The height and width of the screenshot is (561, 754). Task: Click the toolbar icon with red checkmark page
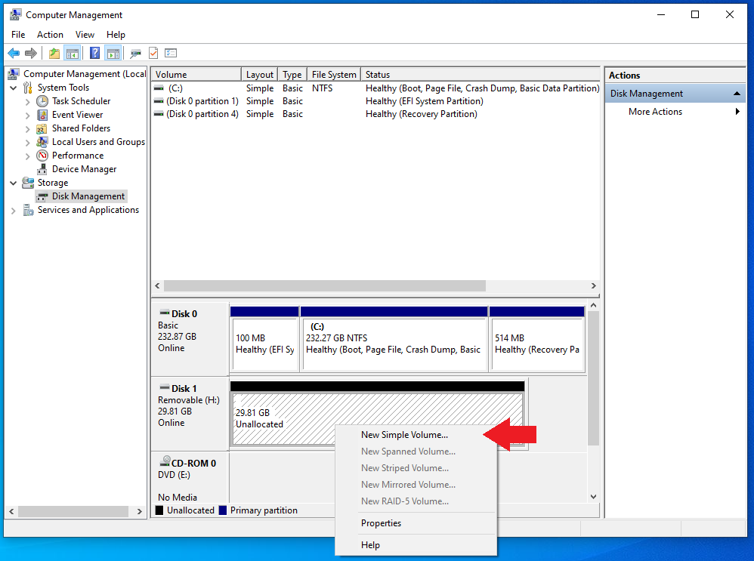pos(153,53)
